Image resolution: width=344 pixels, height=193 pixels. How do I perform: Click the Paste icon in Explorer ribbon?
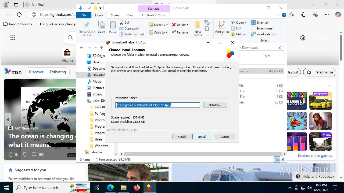click(x=113, y=27)
